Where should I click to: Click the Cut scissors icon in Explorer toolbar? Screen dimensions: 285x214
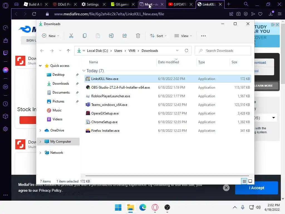pos(71,36)
